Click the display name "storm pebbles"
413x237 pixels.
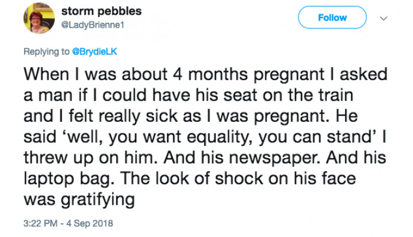pos(110,12)
